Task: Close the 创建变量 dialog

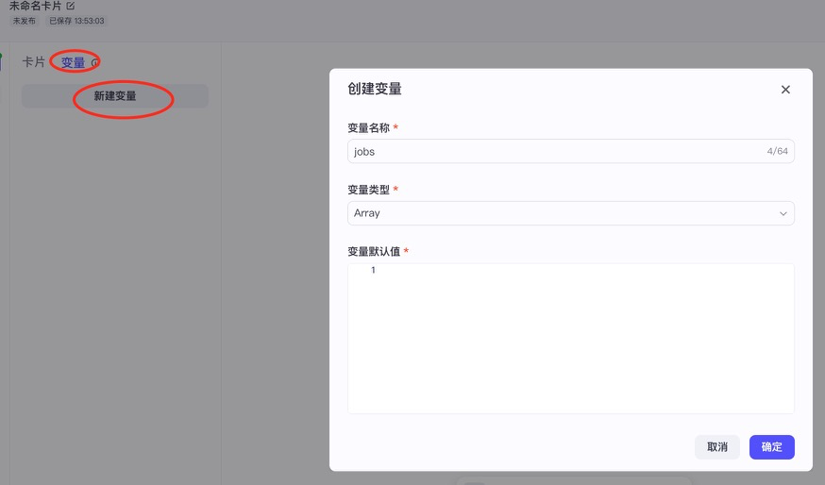Action: 785,90
